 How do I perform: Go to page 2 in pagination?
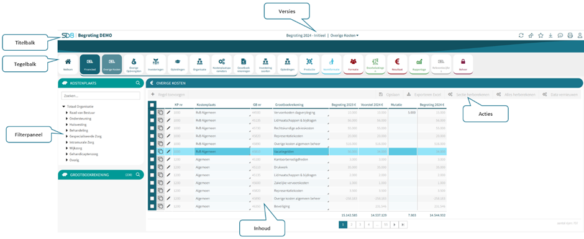[351, 225]
